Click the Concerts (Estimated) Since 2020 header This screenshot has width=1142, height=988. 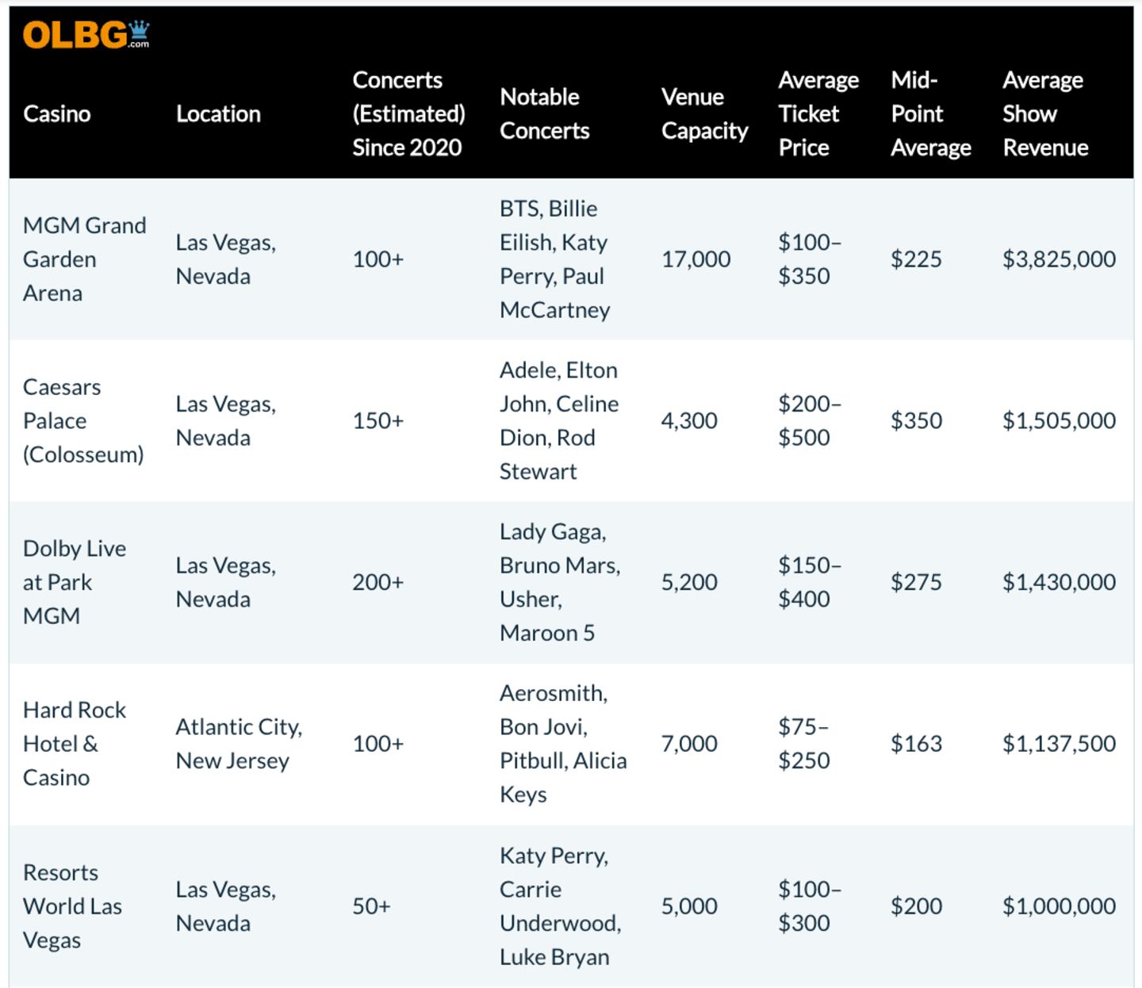(408, 114)
